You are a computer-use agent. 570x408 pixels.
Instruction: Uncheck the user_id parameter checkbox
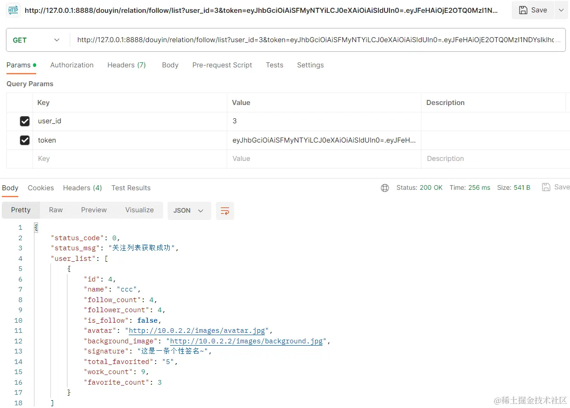tap(25, 121)
